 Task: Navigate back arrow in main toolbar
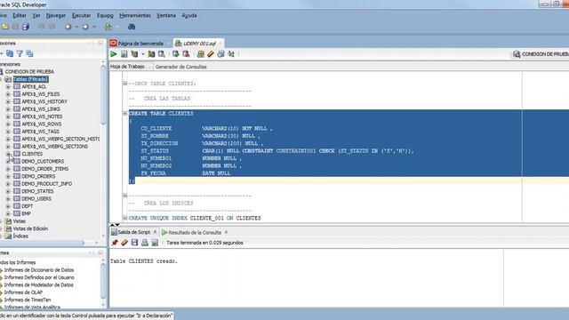(68, 27)
